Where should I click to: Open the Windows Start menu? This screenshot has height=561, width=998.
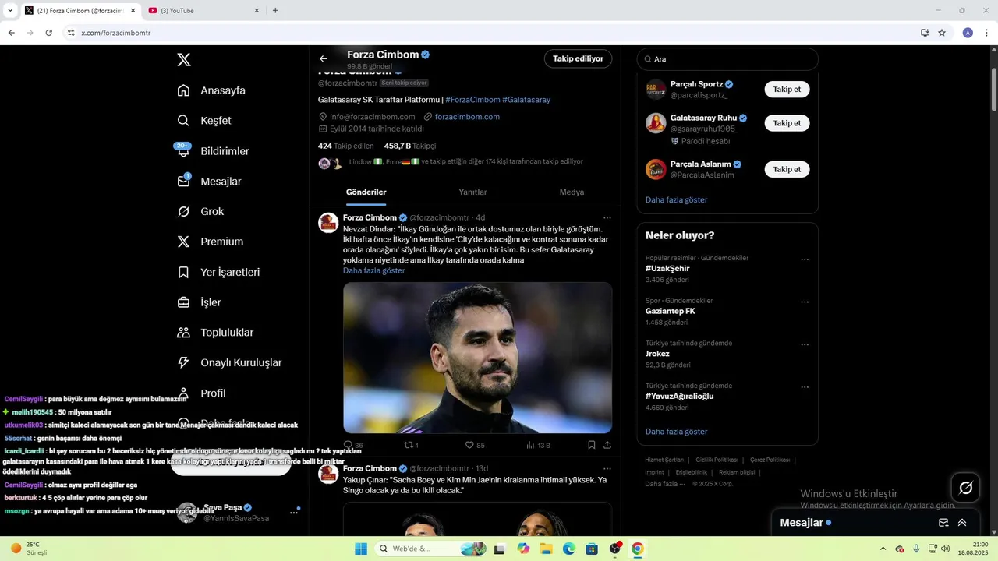[x=360, y=549]
